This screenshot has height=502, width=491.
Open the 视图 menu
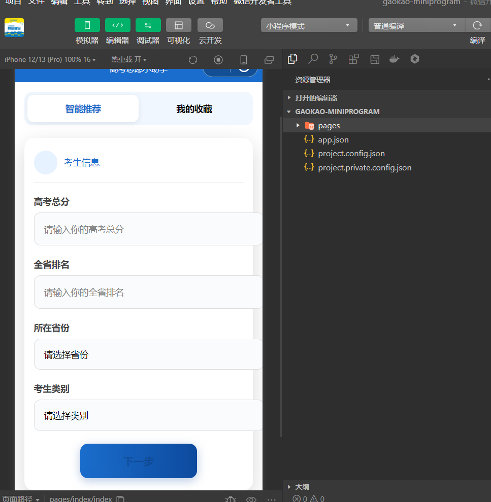pos(150,2)
